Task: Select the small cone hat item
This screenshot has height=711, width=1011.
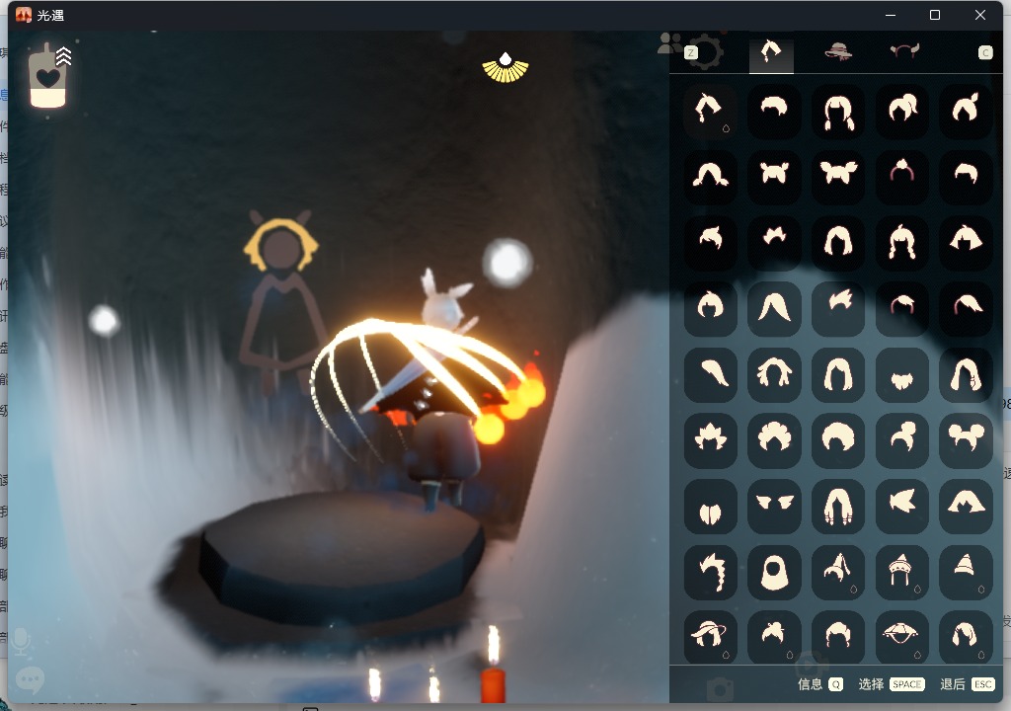Action: click(x=966, y=572)
